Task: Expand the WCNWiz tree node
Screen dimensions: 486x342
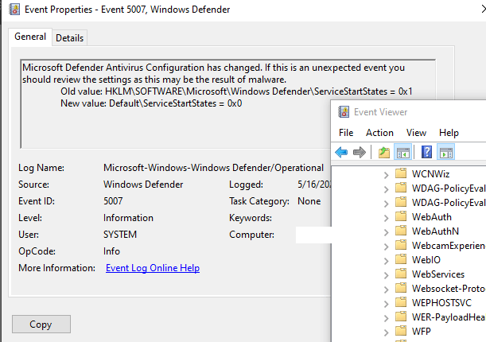Action: [386, 175]
